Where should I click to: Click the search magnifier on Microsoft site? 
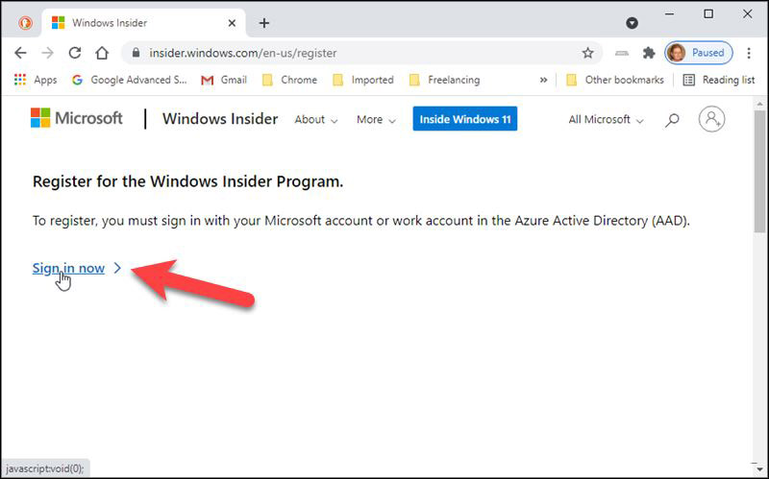pyautogui.click(x=673, y=119)
